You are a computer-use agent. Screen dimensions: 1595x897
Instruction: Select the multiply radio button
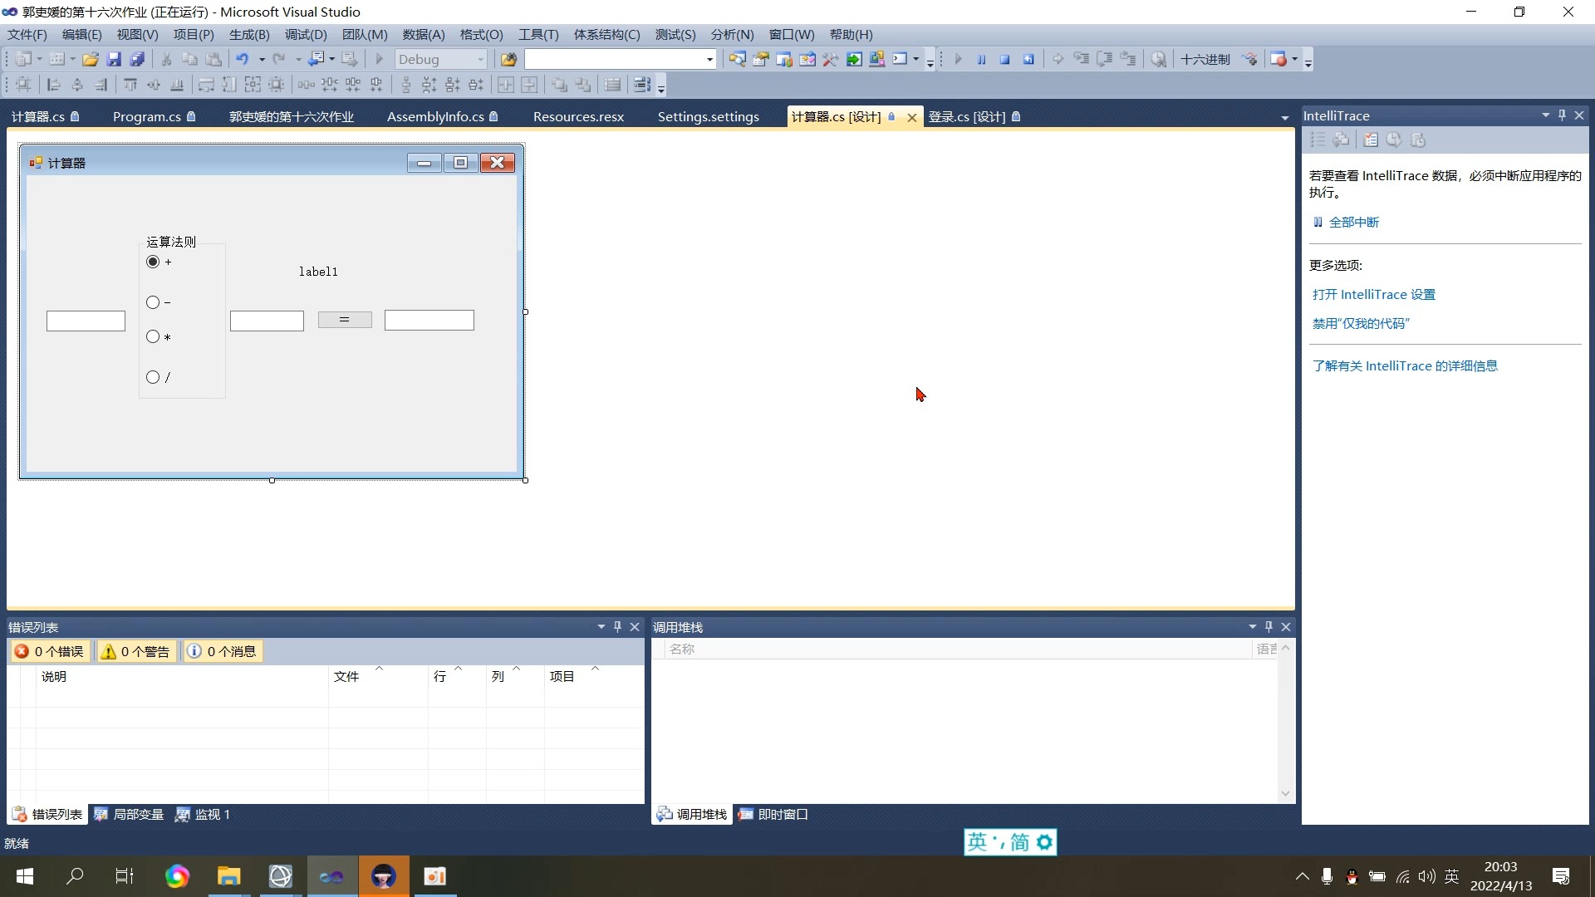click(x=153, y=336)
